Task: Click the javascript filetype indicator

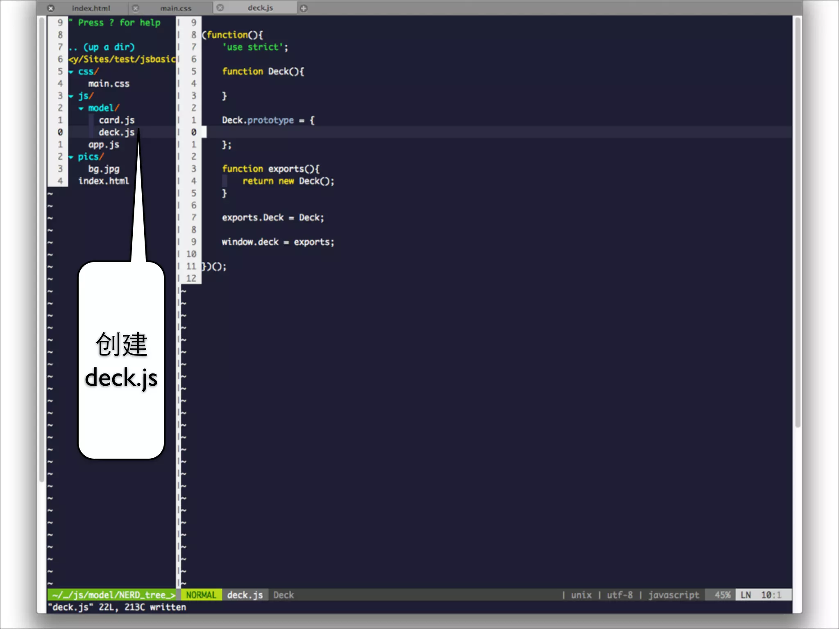Action: (674, 595)
